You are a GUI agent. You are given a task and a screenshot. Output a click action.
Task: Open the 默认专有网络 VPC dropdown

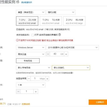coord(34,68)
